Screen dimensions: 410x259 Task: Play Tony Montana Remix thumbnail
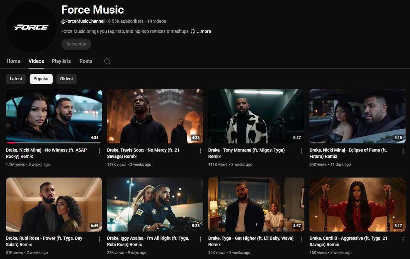(256, 116)
